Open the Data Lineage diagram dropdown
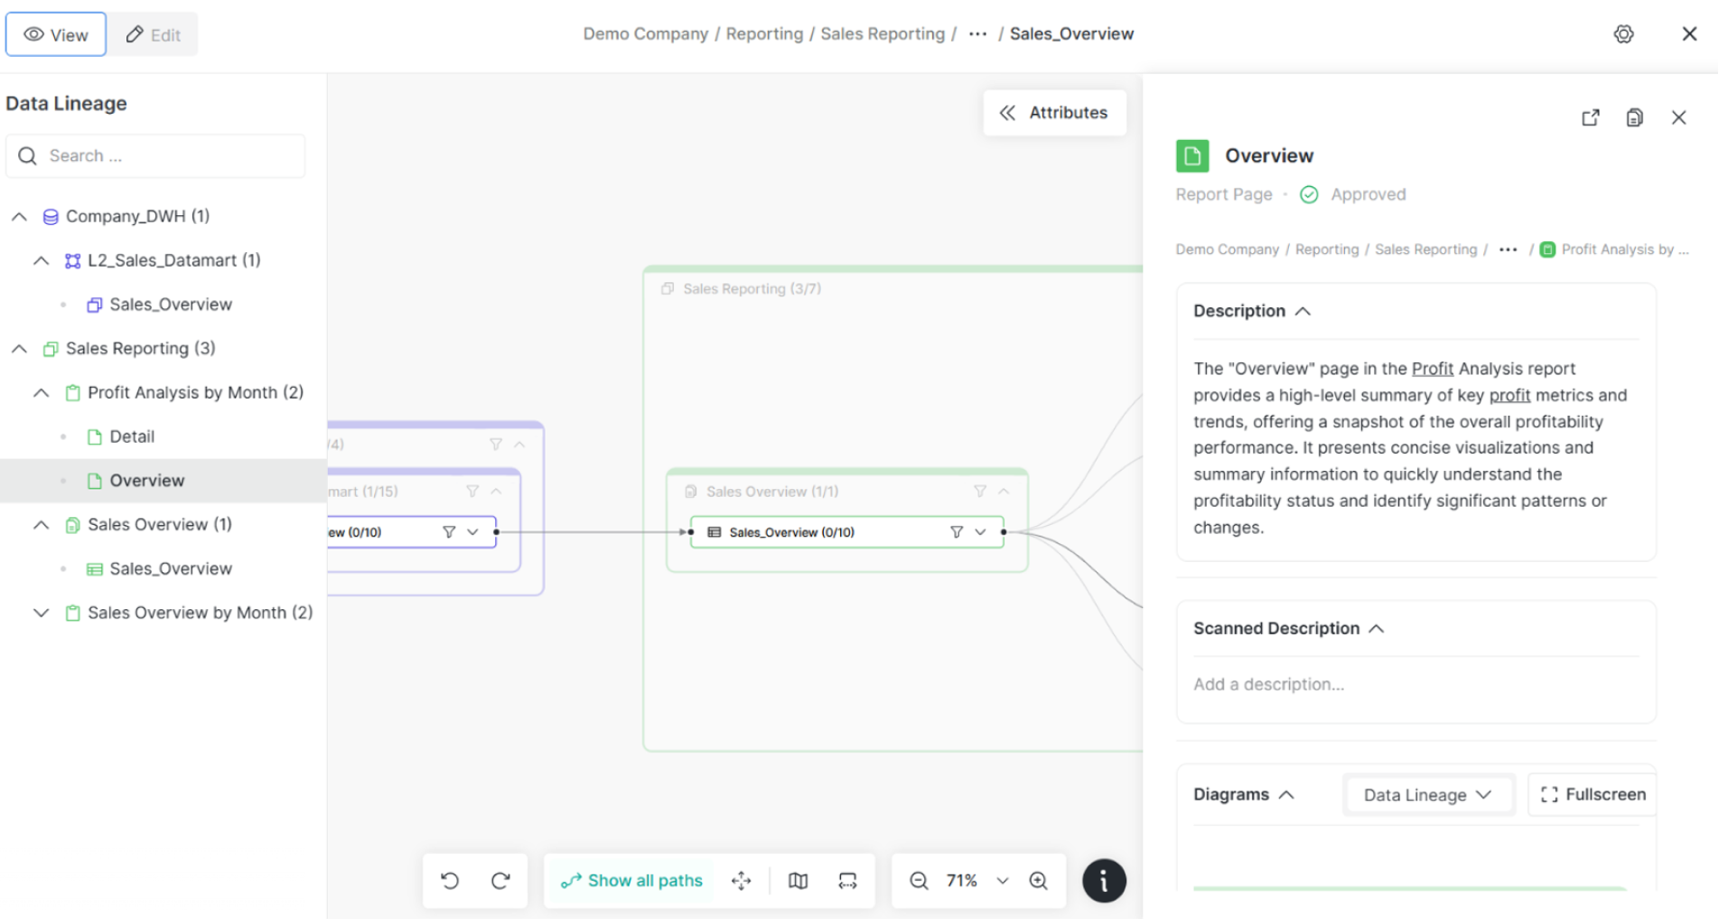The height and width of the screenshot is (919, 1719). (1427, 795)
